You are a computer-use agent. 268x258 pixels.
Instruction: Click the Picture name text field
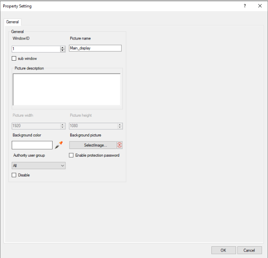coord(95,48)
